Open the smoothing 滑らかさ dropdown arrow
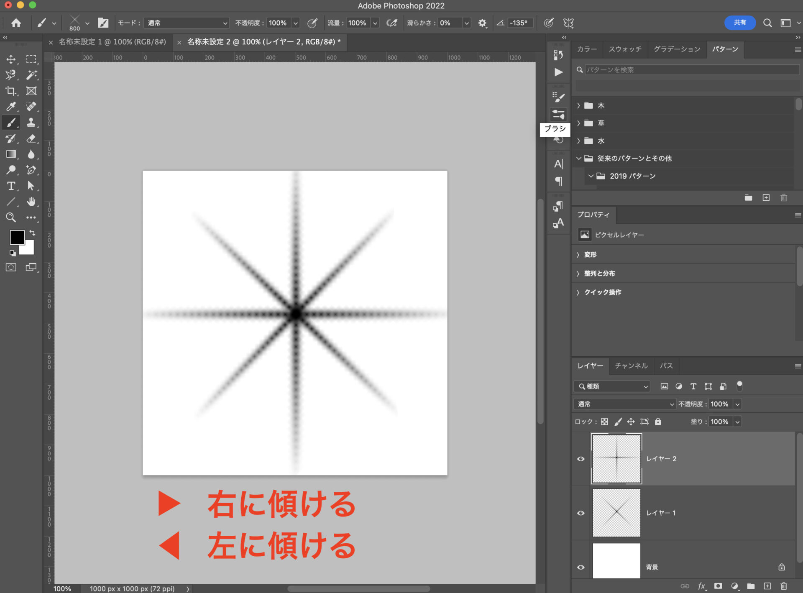Image resolution: width=803 pixels, height=593 pixels. click(x=466, y=23)
